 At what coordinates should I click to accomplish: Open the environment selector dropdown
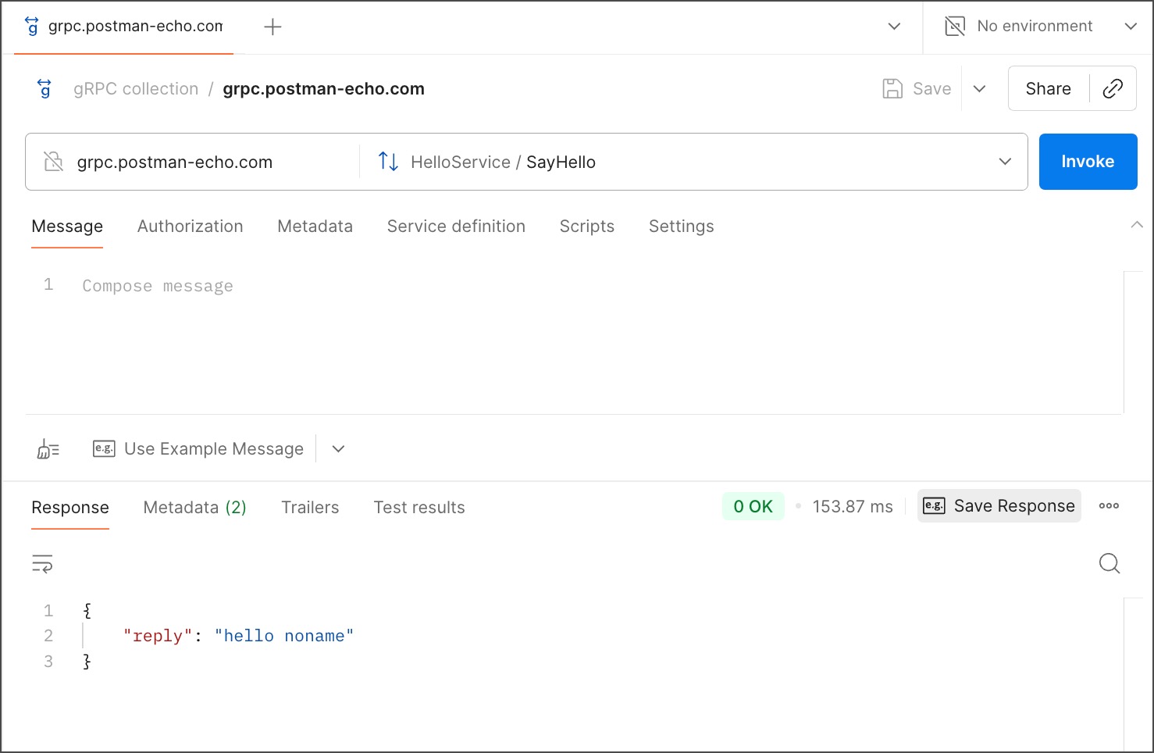tap(1131, 26)
